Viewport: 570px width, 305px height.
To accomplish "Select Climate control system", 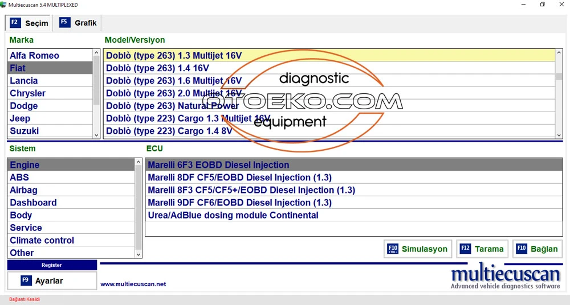I will click(71, 240).
